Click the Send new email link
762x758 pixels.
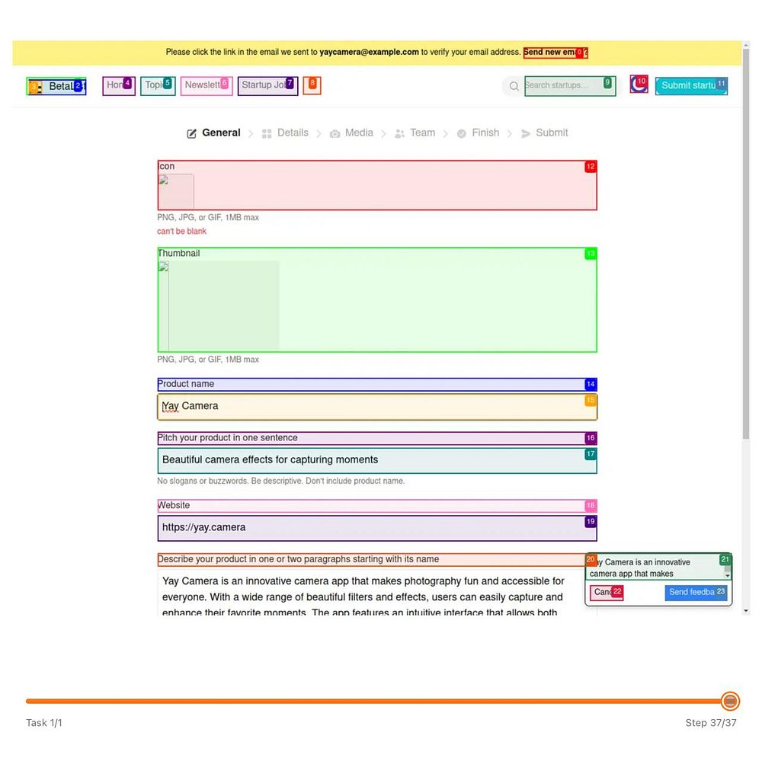(x=555, y=53)
